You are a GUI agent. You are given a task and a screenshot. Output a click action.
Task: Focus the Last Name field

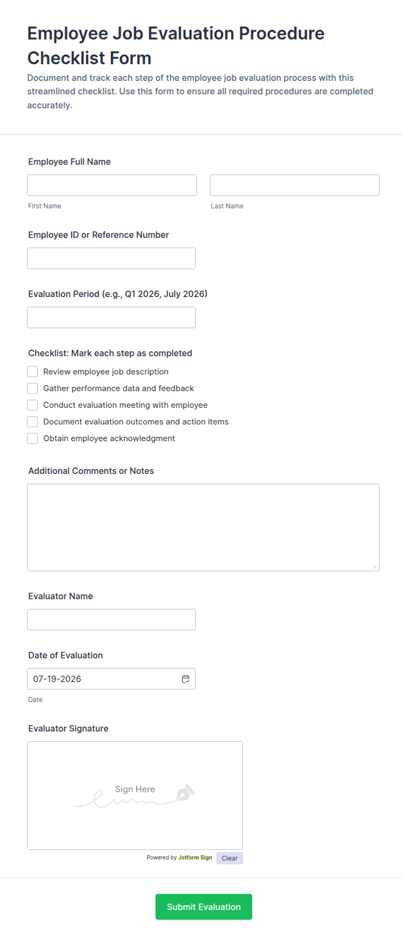(x=295, y=185)
